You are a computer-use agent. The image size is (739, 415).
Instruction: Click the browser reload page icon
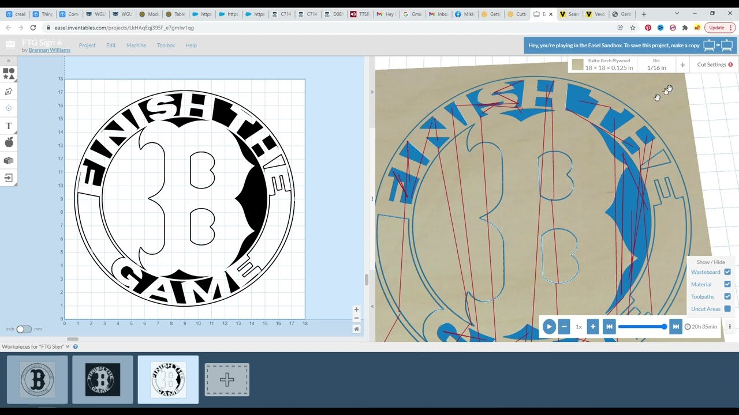tap(33, 28)
